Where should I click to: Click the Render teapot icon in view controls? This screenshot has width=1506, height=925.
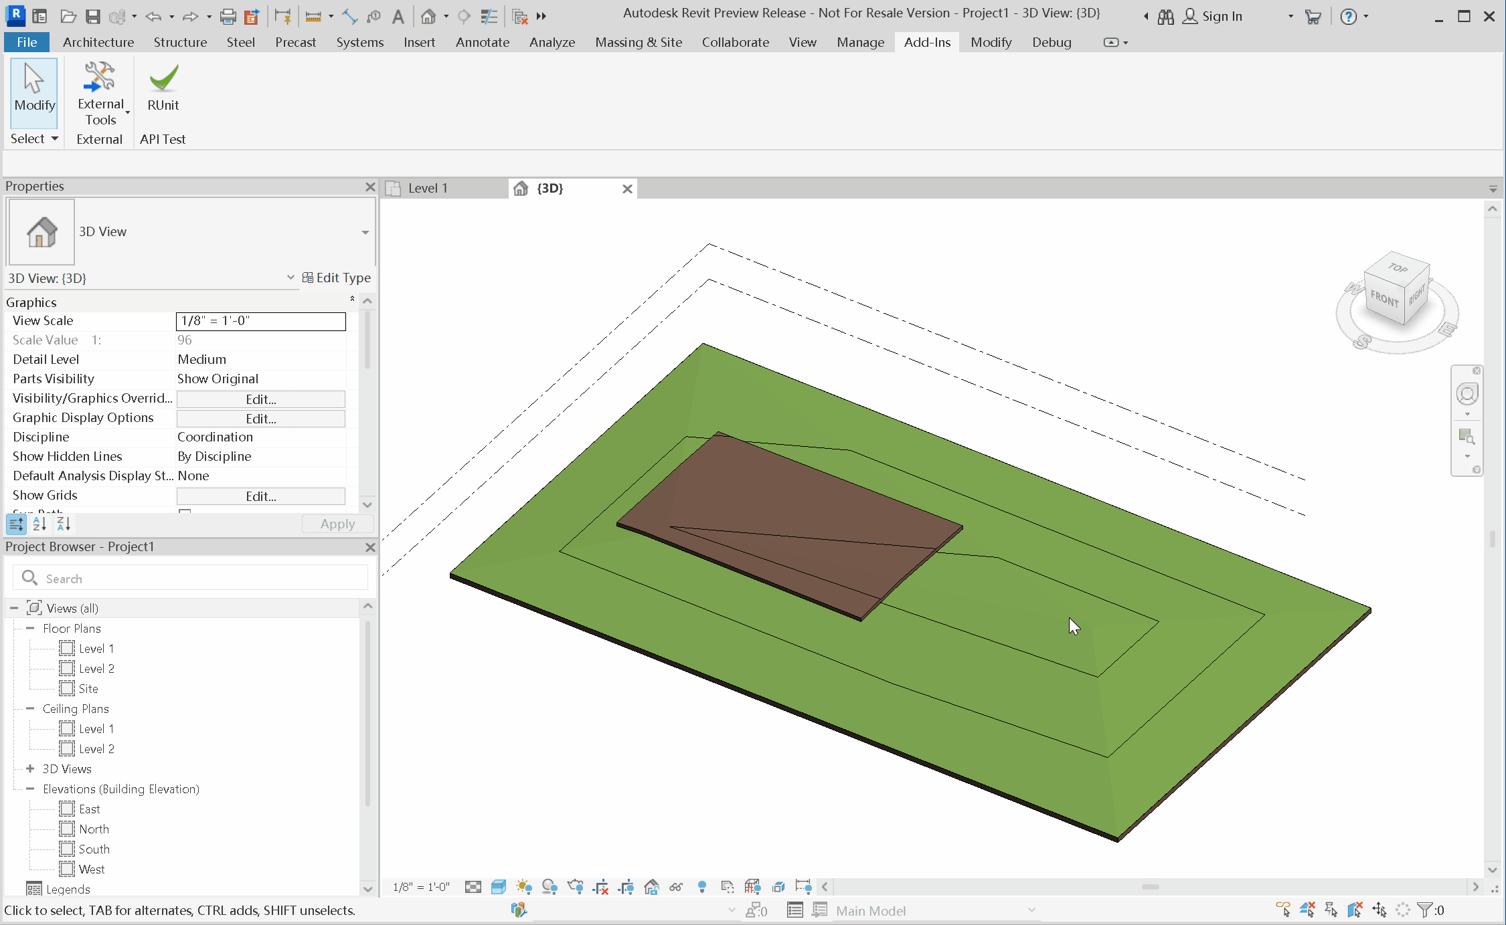tap(576, 887)
